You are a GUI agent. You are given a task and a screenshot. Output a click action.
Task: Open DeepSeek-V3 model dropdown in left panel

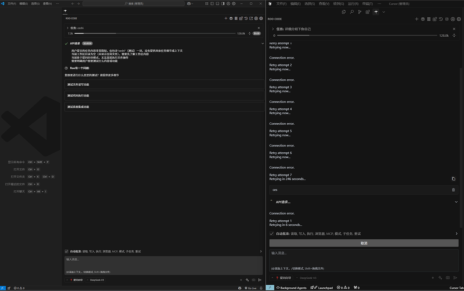tap(95, 280)
